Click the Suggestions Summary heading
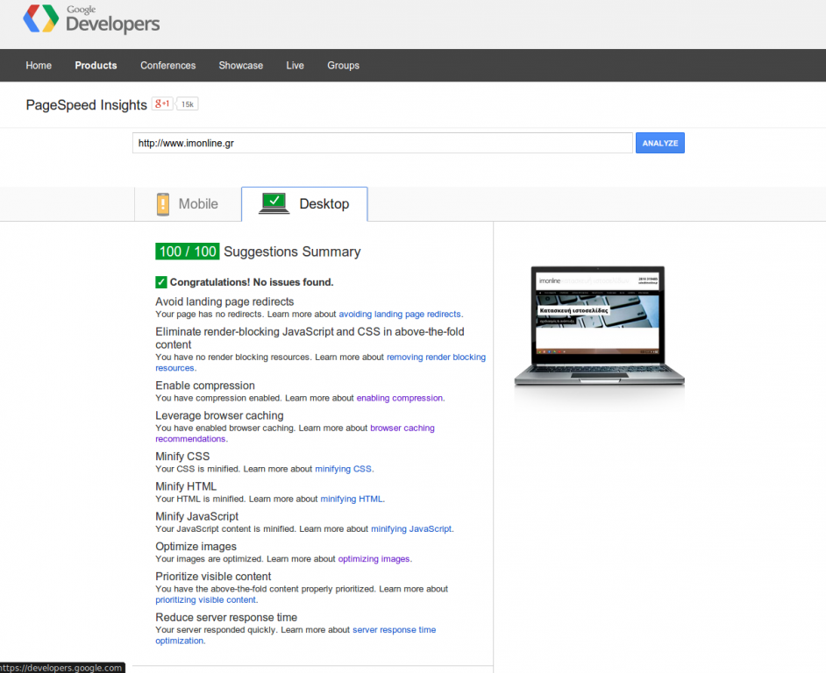The width and height of the screenshot is (826, 673). click(292, 251)
